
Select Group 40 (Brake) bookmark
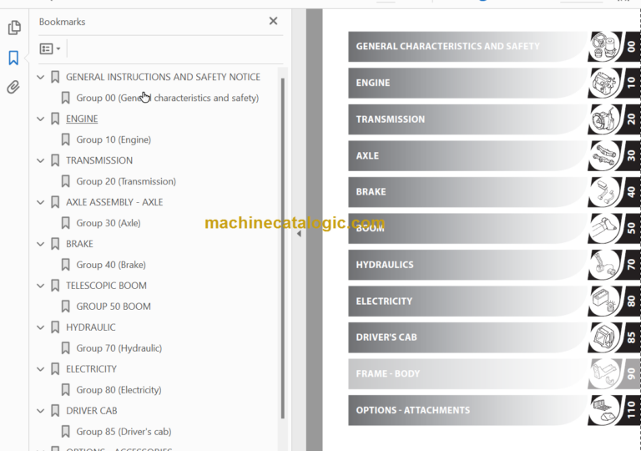point(111,265)
